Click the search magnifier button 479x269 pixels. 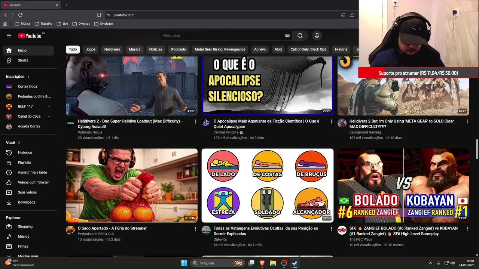click(300, 35)
